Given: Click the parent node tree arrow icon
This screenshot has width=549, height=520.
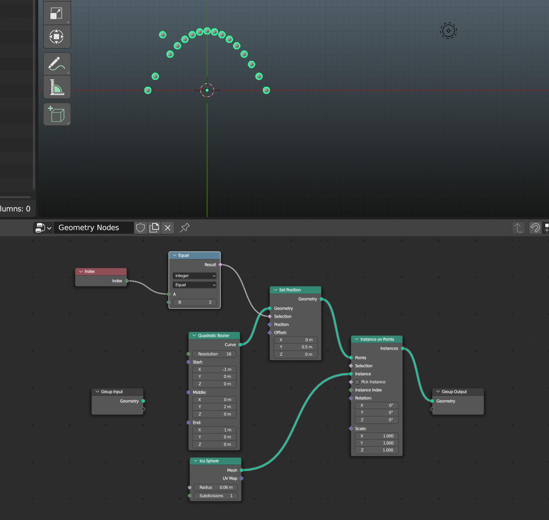Looking at the screenshot, I should click(518, 228).
